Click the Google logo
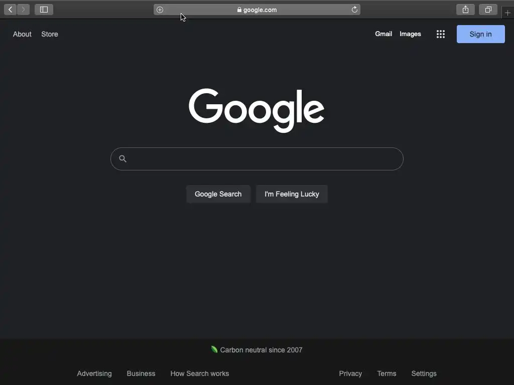 (x=256, y=110)
